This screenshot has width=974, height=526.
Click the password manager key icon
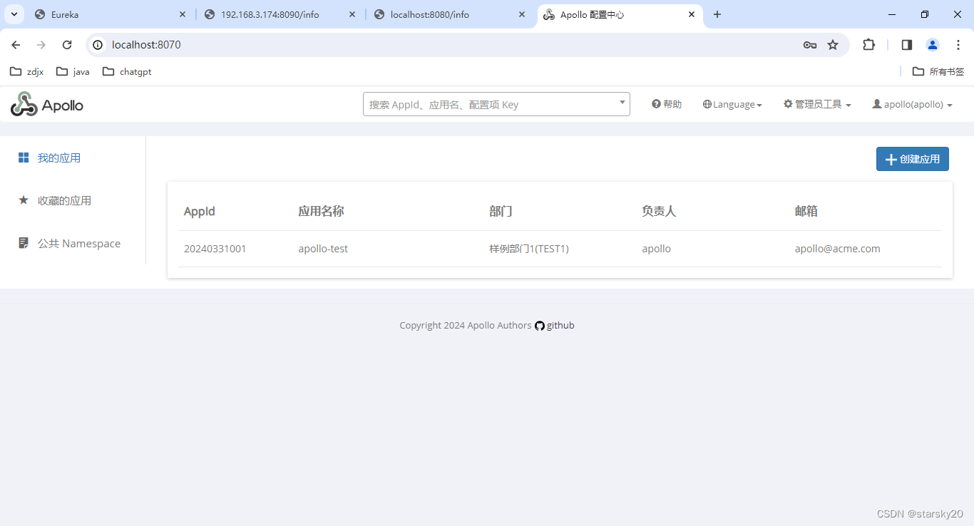(810, 44)
